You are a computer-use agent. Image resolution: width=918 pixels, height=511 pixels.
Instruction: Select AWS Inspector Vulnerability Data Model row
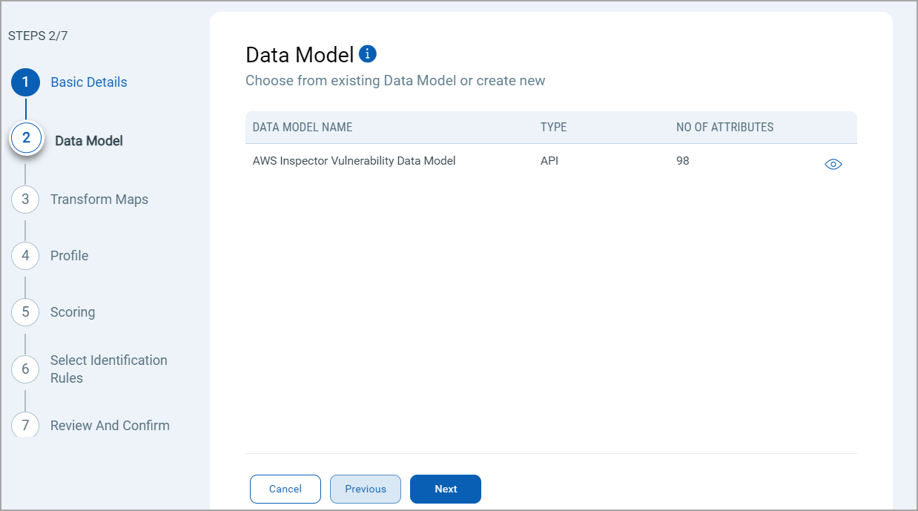(354, 161)
